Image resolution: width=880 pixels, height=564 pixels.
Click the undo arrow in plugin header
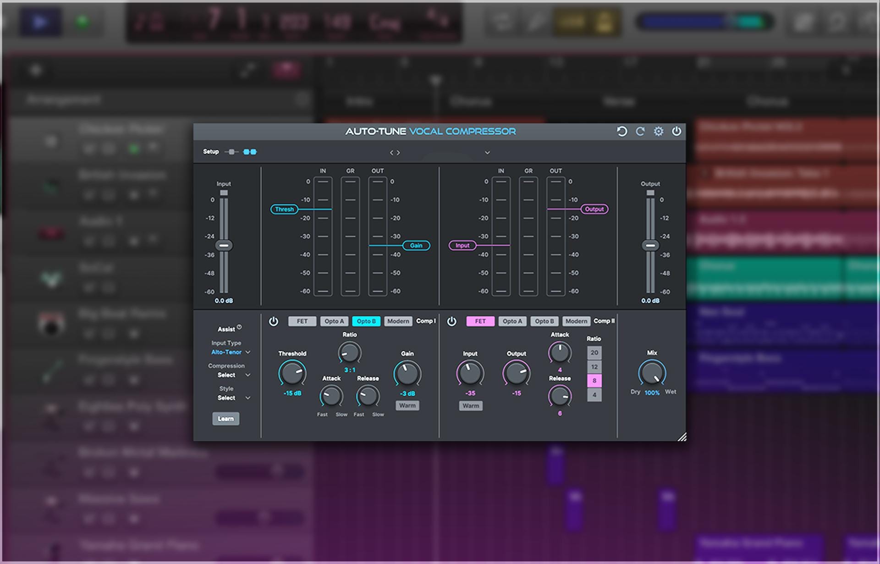click(621, 132)
